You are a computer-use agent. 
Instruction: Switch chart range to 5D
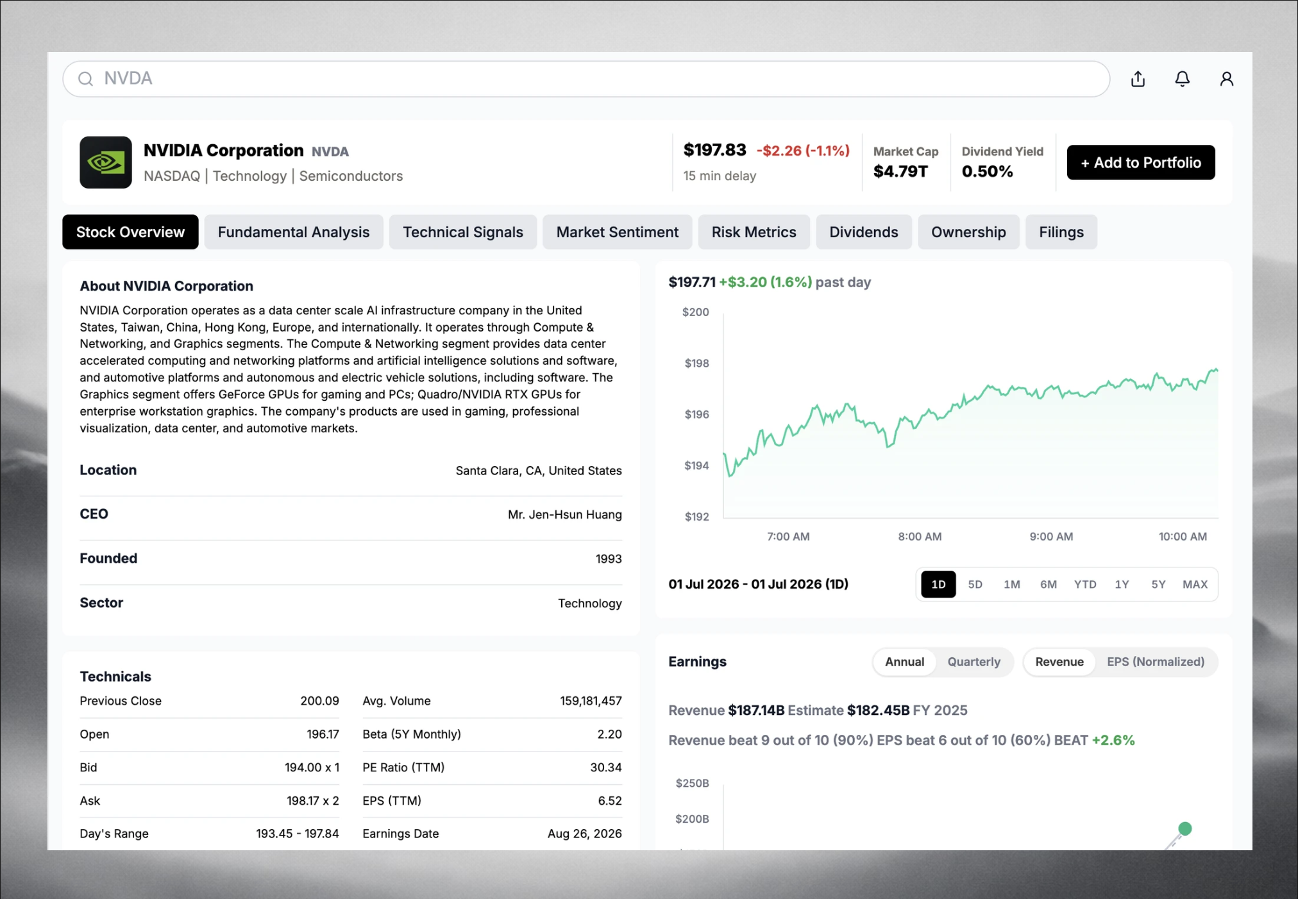pos(975,584)
